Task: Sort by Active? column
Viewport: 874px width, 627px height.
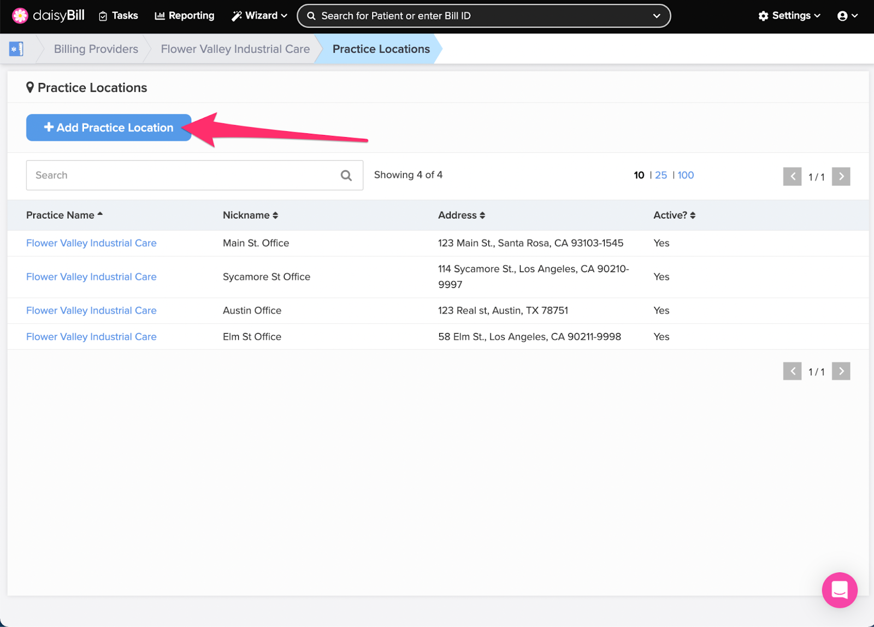Action: [x=675, y=215]
